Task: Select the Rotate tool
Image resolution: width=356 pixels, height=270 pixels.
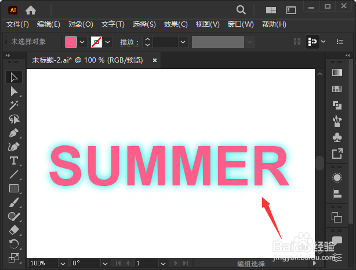Action: pos(14,244)
